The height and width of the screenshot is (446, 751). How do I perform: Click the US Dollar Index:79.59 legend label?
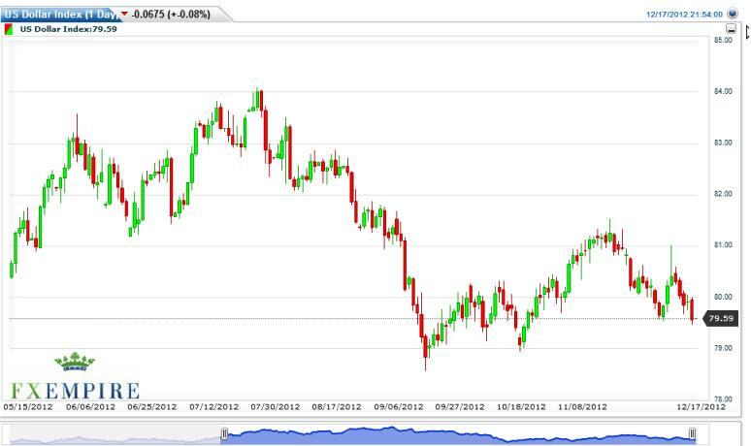click(x=55, y=30)
